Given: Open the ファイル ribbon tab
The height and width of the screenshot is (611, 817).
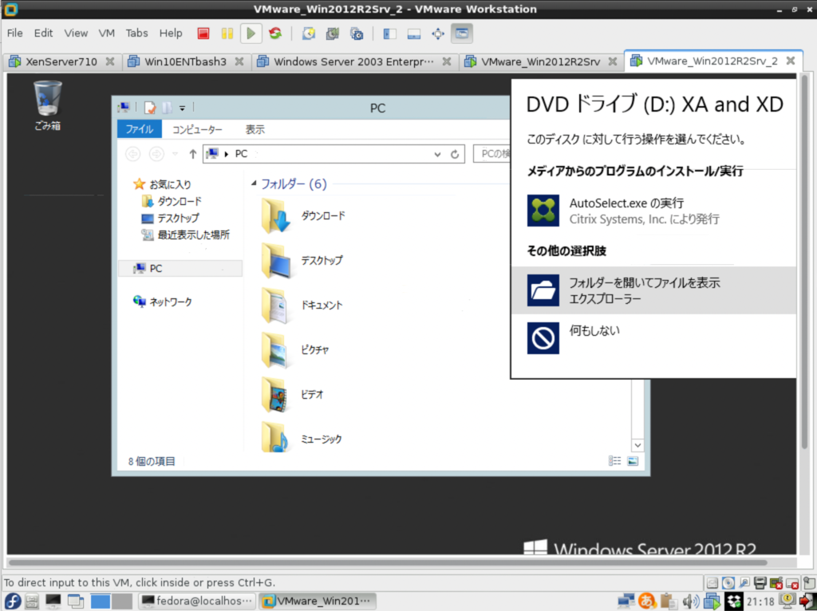Looking at the screenshot, I should coord(139,129).
